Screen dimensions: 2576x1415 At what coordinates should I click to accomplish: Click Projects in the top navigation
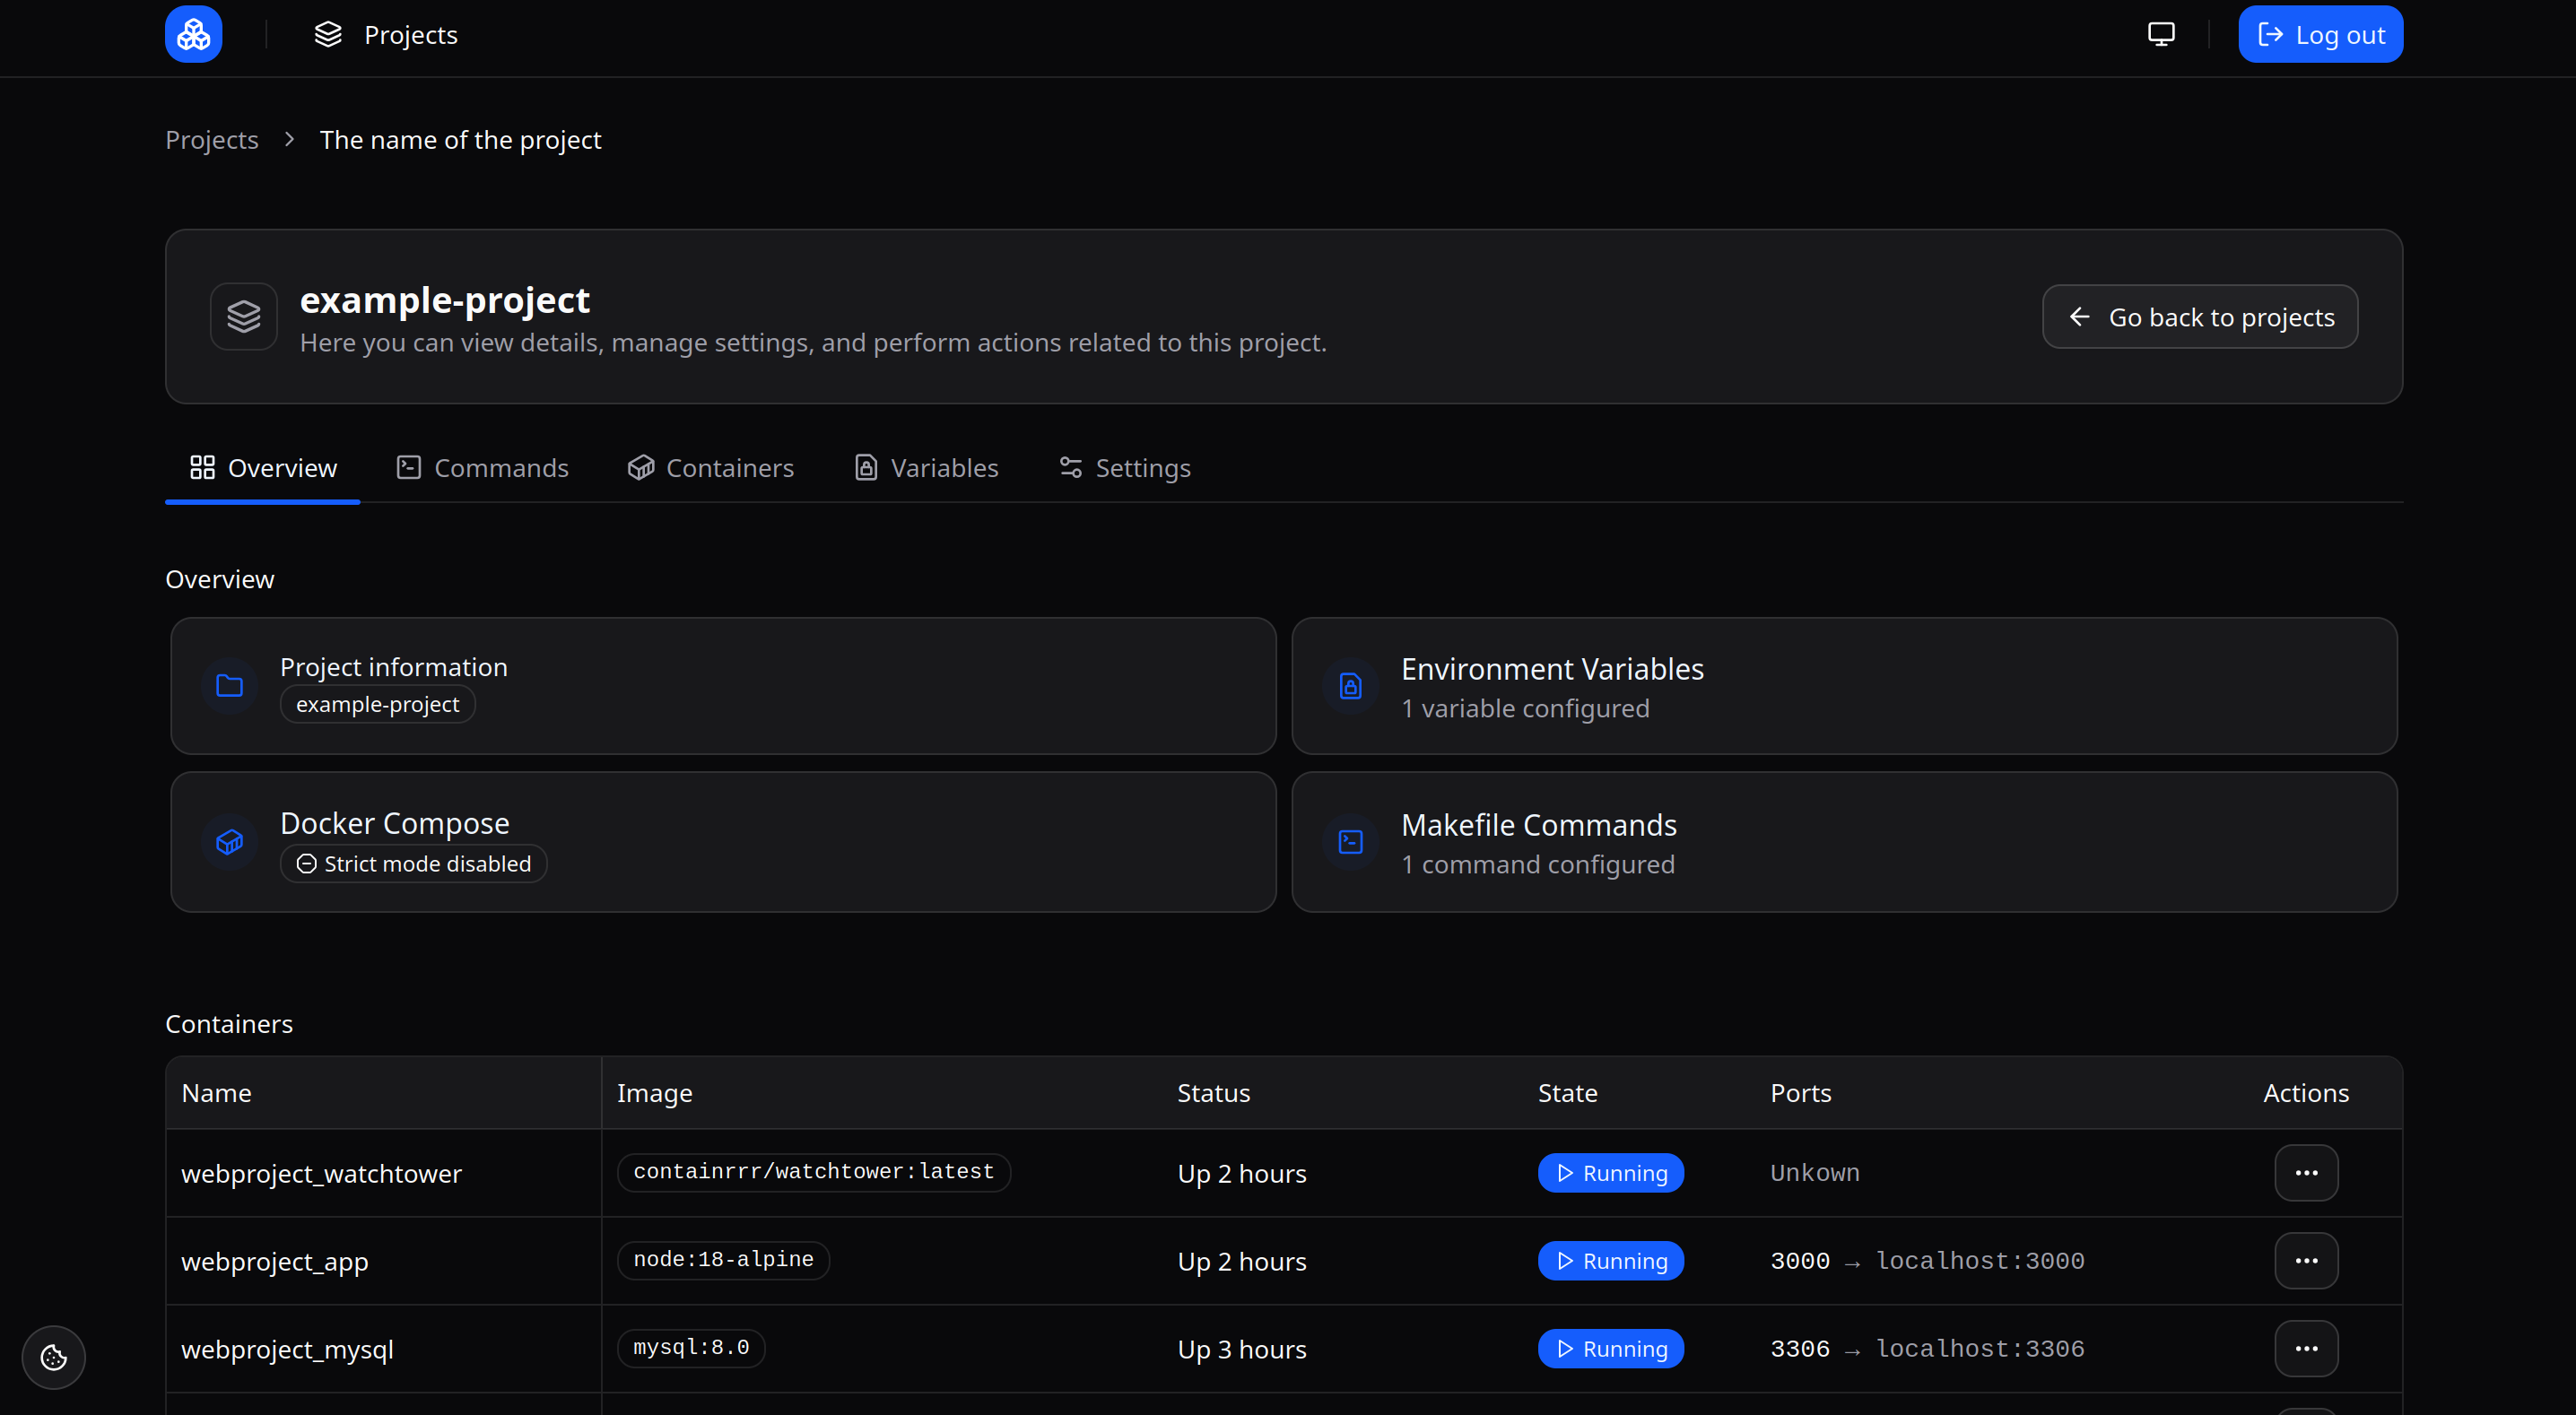click(x=386, y=34)
